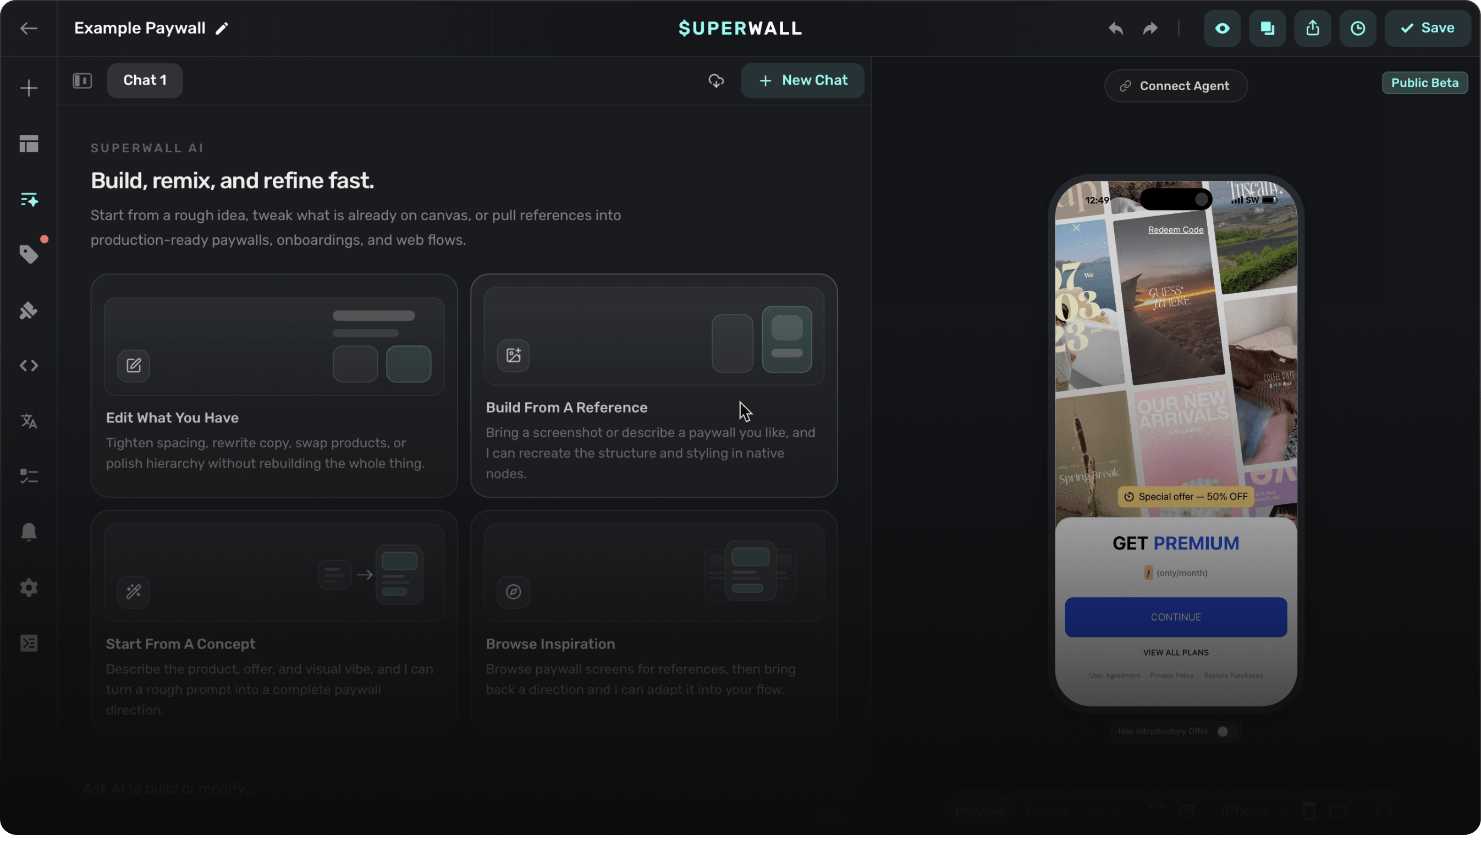The height and width of the screenshot is (852, 1481).
Task: Open Privacy Policy link in preview
Action: pos(1171,675)
